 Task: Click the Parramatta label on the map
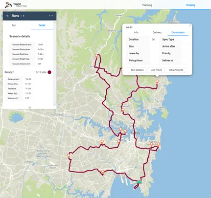click(x=57, y=115)
